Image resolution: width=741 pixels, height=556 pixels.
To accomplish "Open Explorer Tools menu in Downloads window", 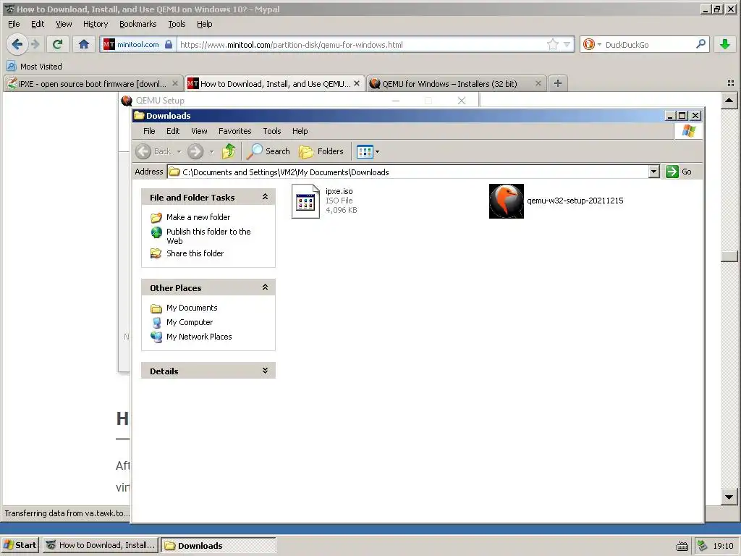I will coord(272,131).
